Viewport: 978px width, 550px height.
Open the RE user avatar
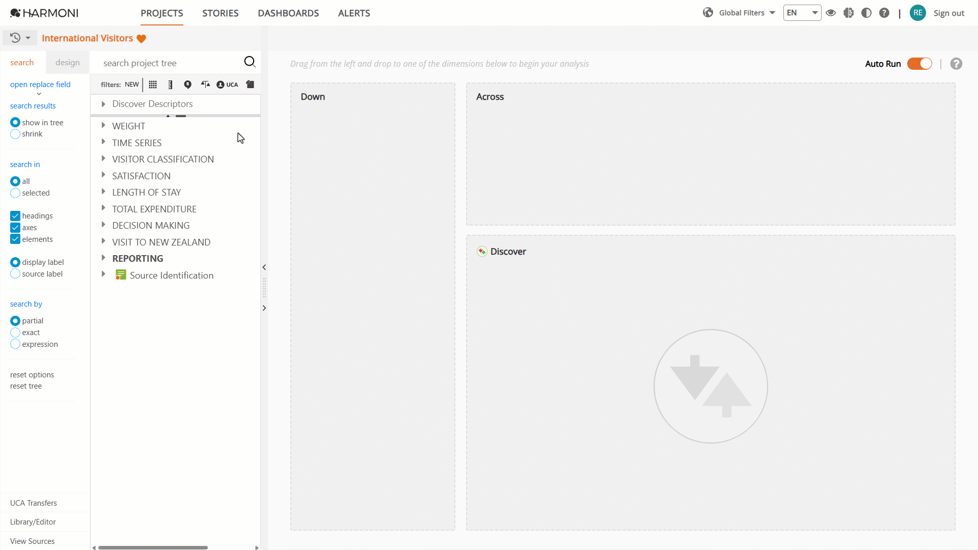click(x=918, y=13)
